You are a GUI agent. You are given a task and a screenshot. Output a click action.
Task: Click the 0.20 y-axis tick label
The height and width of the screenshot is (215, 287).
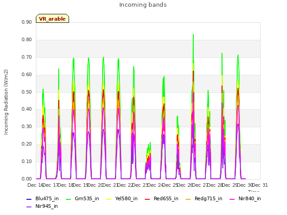[x=27, y=144]
